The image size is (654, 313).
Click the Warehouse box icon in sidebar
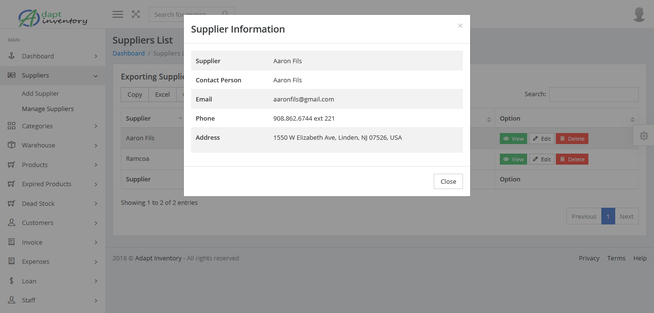12,145
